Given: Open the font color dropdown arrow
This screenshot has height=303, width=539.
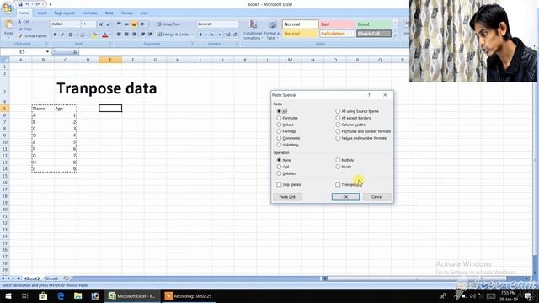Looking at the screenshot, I should click(x=110, y=35).
